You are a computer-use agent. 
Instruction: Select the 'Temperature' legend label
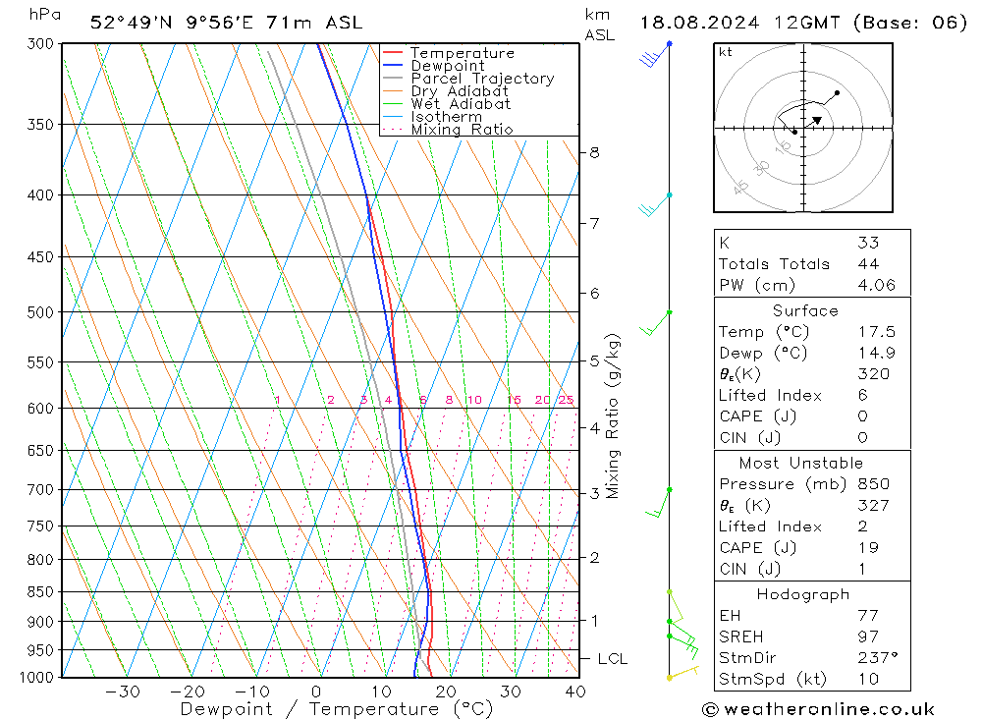point(463,53)
